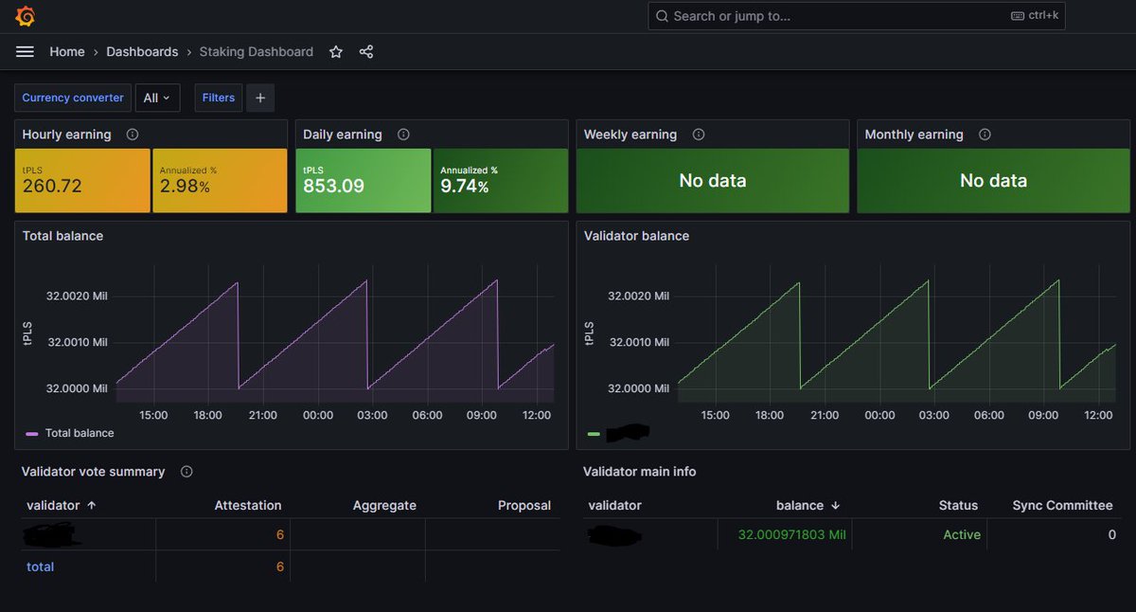The image size is (1136, 612).
Task: Click the Aggregate column header
Action: [384, 506]
